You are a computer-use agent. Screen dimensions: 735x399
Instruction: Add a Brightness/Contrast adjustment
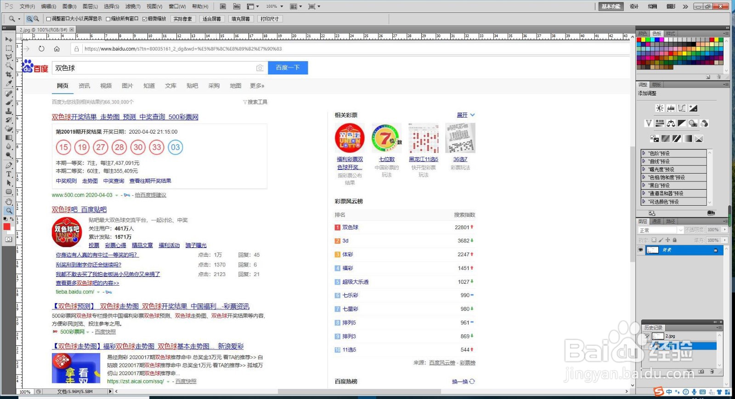[660, 108]
